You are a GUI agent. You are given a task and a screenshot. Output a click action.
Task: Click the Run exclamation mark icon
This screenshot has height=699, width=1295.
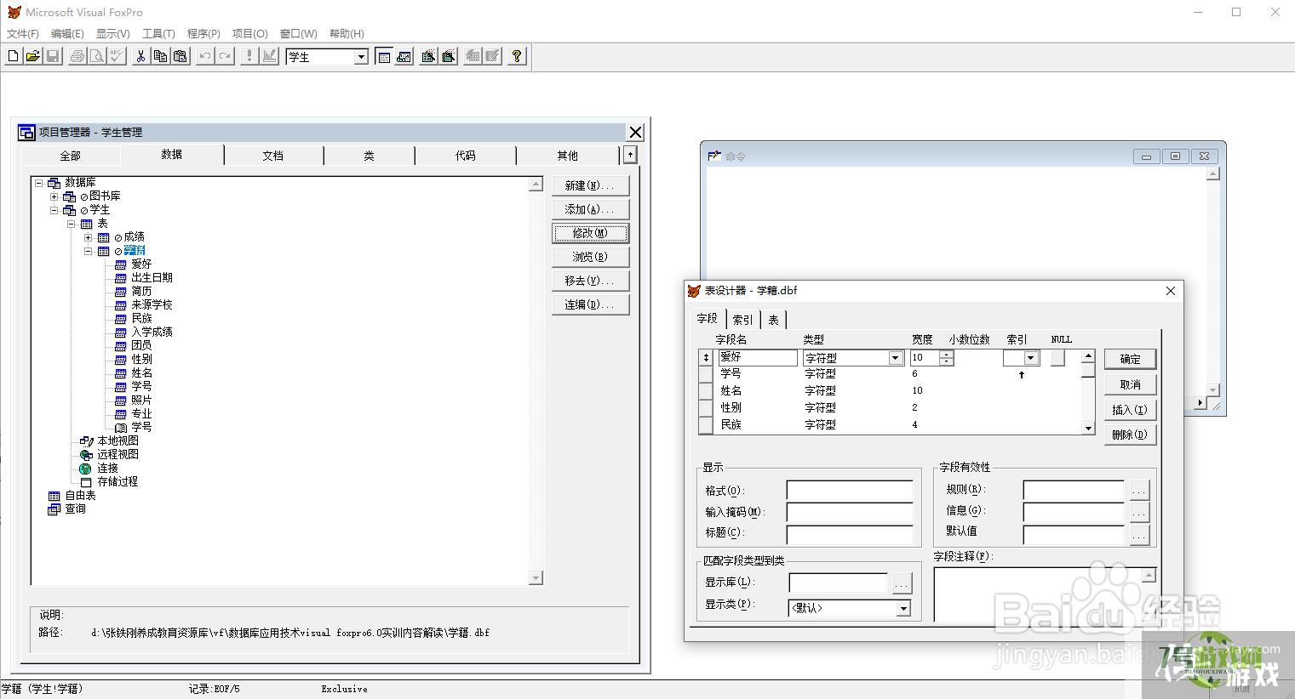249,56
